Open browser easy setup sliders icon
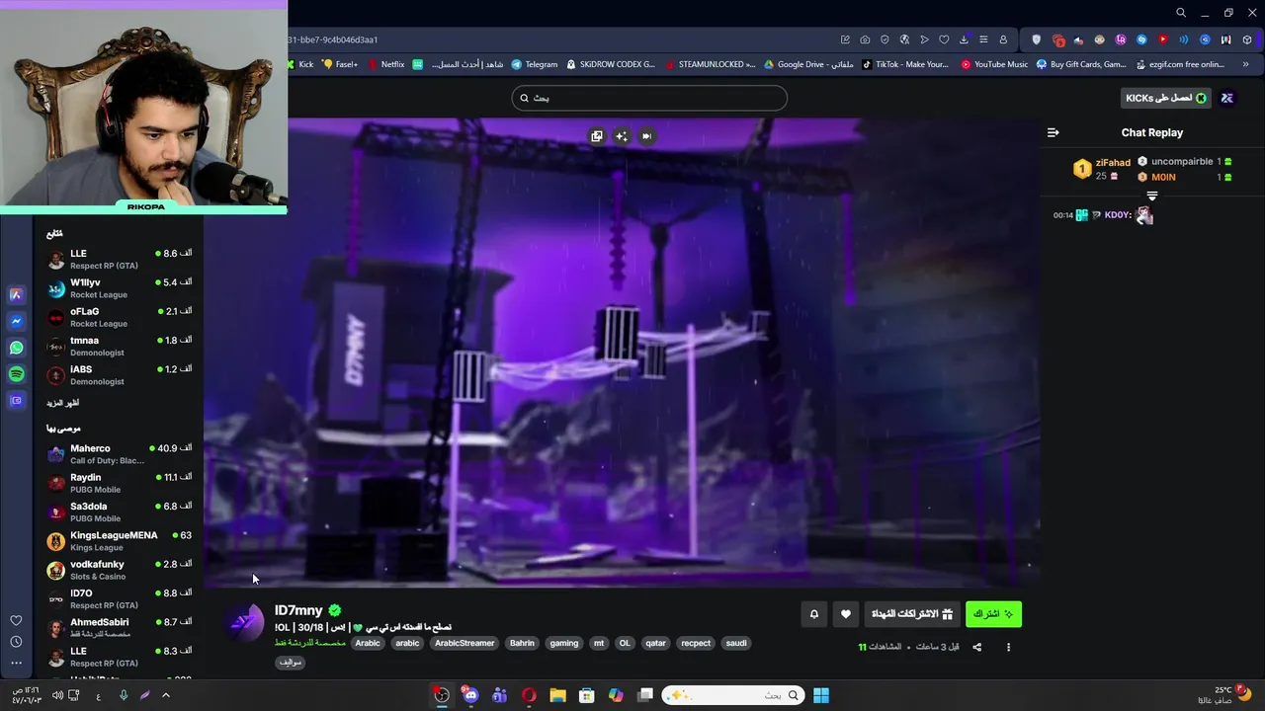Viewport: 1265px width, 711px height. pyautogui.click(x=983, y=39)
